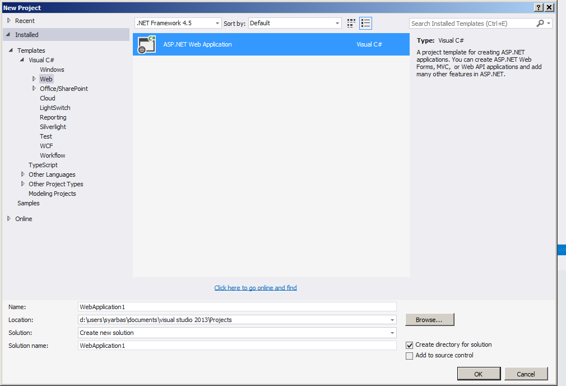Select the Web template category
The height and width of the screenshot is (386, 566).
[46, 79]
